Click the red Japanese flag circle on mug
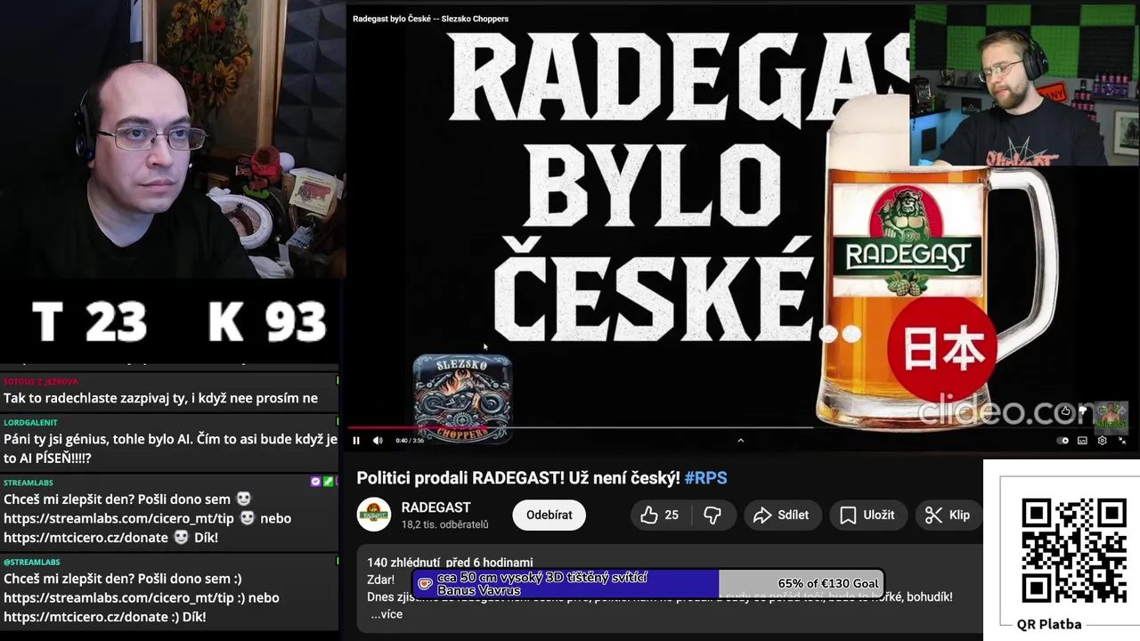The height and width of the screenshot is (641, 1140). (943, 350)
